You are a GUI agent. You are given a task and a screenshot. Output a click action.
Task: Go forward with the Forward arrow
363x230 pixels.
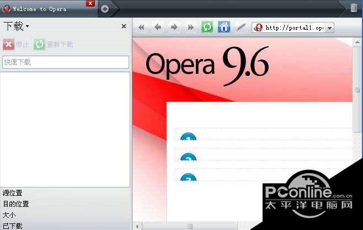pos(174,28)
